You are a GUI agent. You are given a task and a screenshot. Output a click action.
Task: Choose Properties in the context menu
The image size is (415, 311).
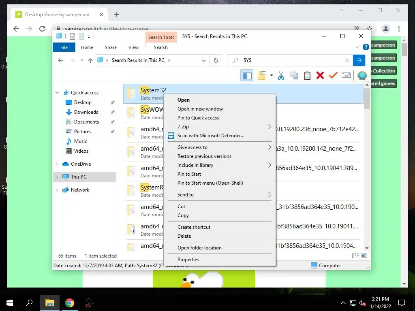coord(220,260)
